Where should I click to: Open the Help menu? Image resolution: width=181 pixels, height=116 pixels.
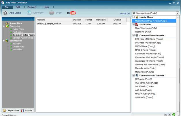coord(46,7)
